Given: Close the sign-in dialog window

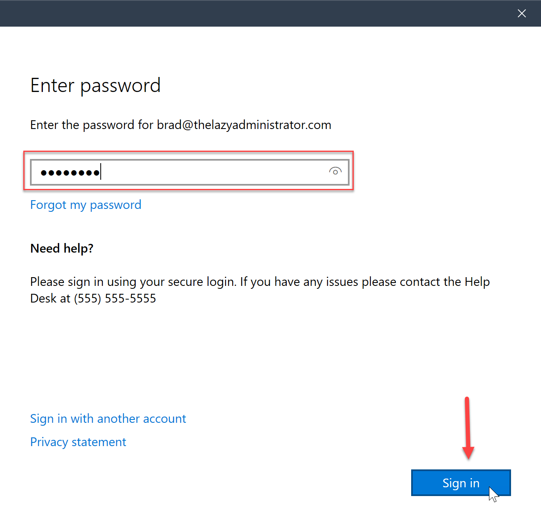Looking at the screenshot, I should coord(522,13).
